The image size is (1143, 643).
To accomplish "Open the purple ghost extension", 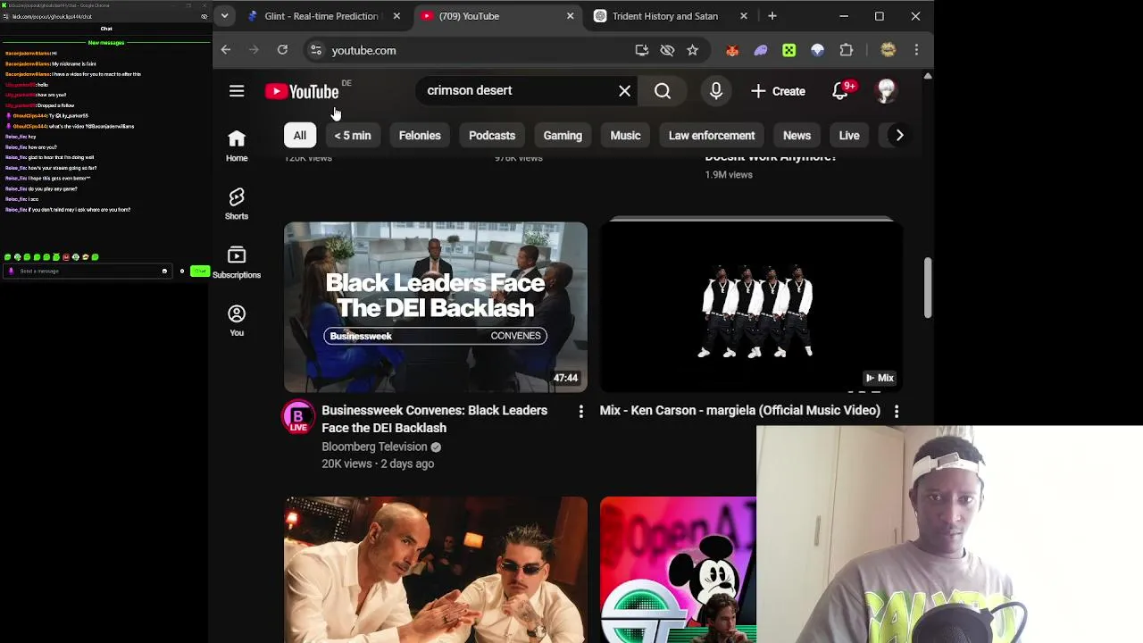I will (761, 50).
